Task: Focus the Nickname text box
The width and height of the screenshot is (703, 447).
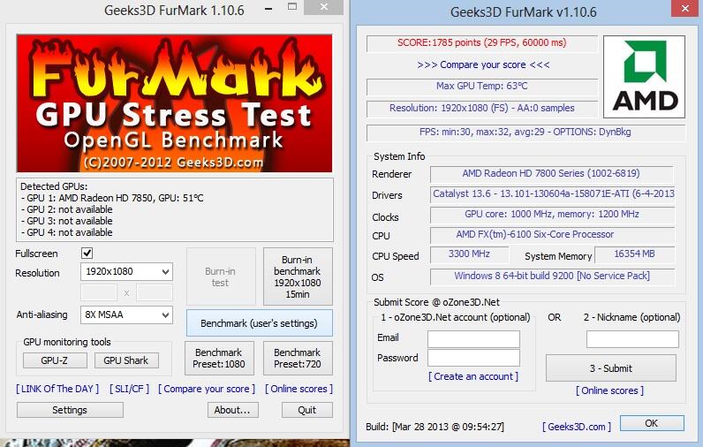Action: [631, 339]
